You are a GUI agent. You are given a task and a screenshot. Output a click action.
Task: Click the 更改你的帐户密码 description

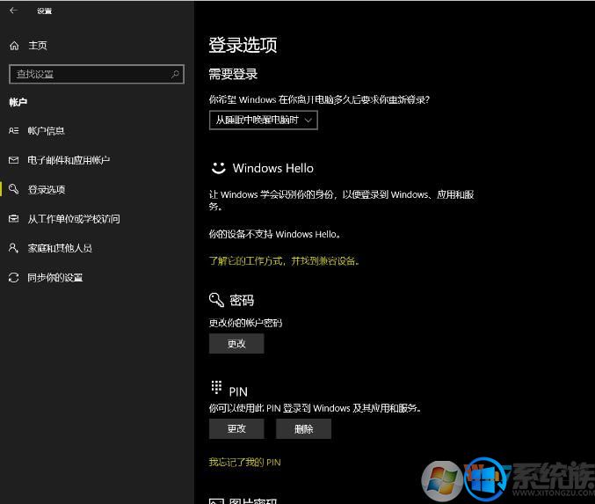245,323
